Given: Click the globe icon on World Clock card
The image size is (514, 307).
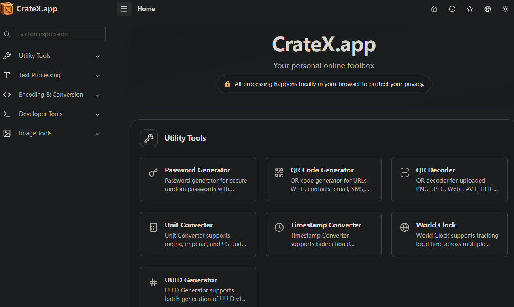Looking at the screenshot, I should (405, 227).
